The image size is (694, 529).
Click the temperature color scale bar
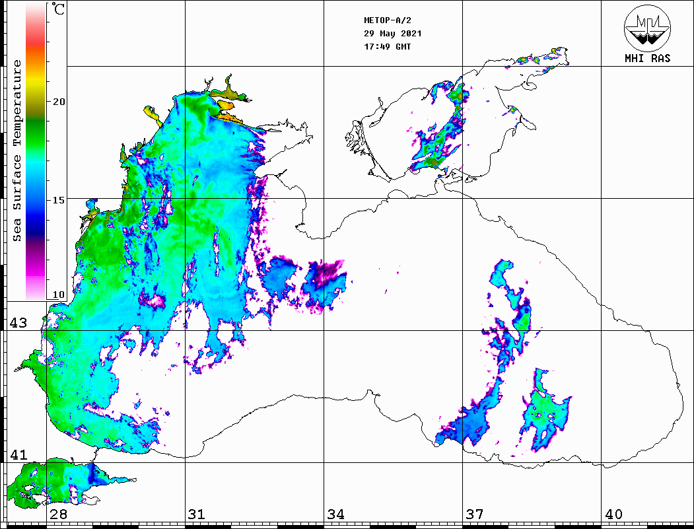(x=36, y=151)
